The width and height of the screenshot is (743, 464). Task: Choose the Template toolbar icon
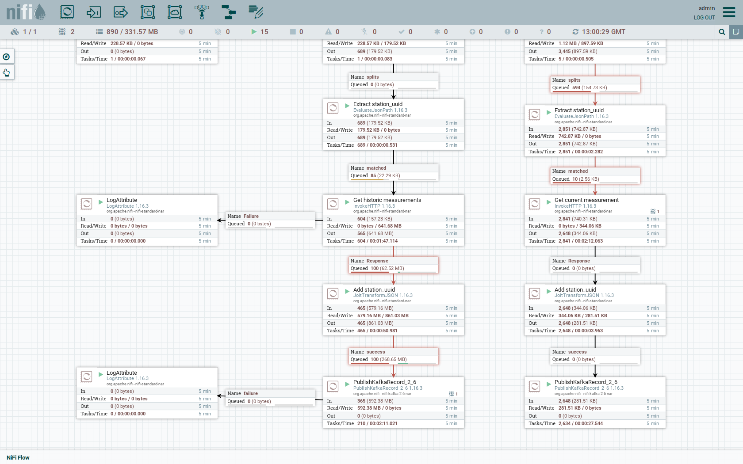coord(229,12)
